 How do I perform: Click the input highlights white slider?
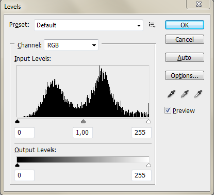(x=149, y=121)
